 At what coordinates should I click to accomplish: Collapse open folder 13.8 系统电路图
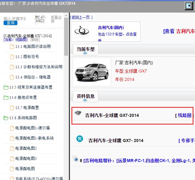coord(6,118)
